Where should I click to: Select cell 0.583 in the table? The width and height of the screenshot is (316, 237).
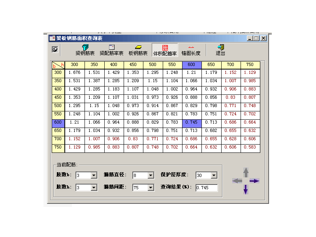click(x=250, y=148)
